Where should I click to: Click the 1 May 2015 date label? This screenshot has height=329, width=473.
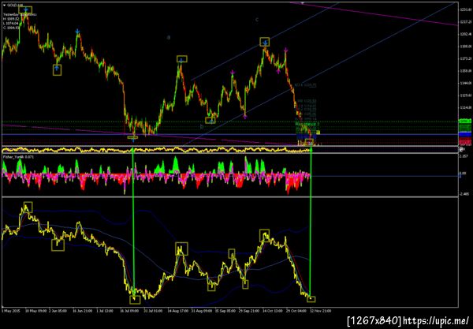(11, 311)
